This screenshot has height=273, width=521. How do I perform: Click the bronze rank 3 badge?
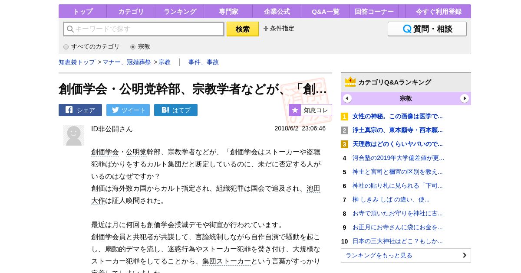[344, 144]
